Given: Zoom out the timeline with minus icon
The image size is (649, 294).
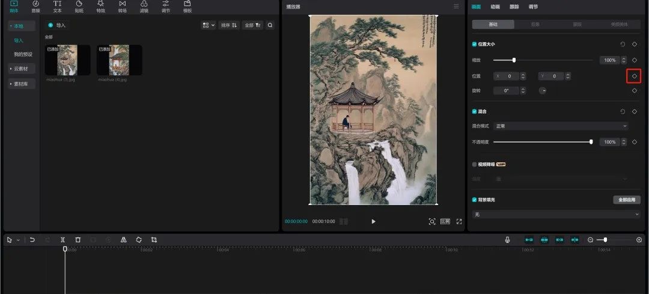Looking at the screenshot, I should point(590,240).
